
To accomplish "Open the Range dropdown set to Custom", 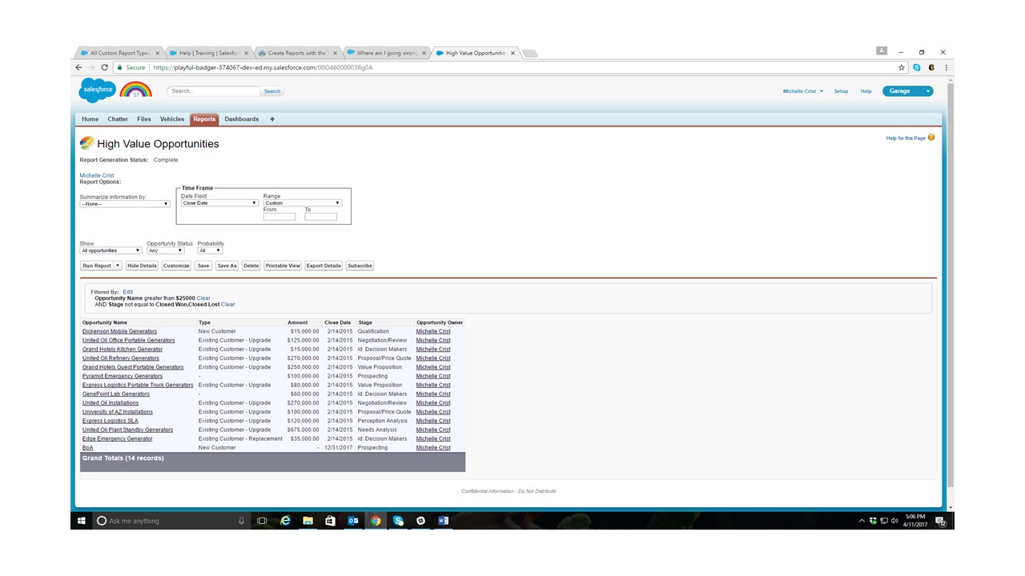I will coord(303,203).
